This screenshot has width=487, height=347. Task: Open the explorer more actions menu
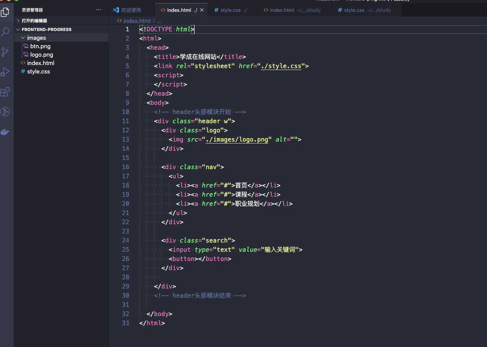pos(99,10)
